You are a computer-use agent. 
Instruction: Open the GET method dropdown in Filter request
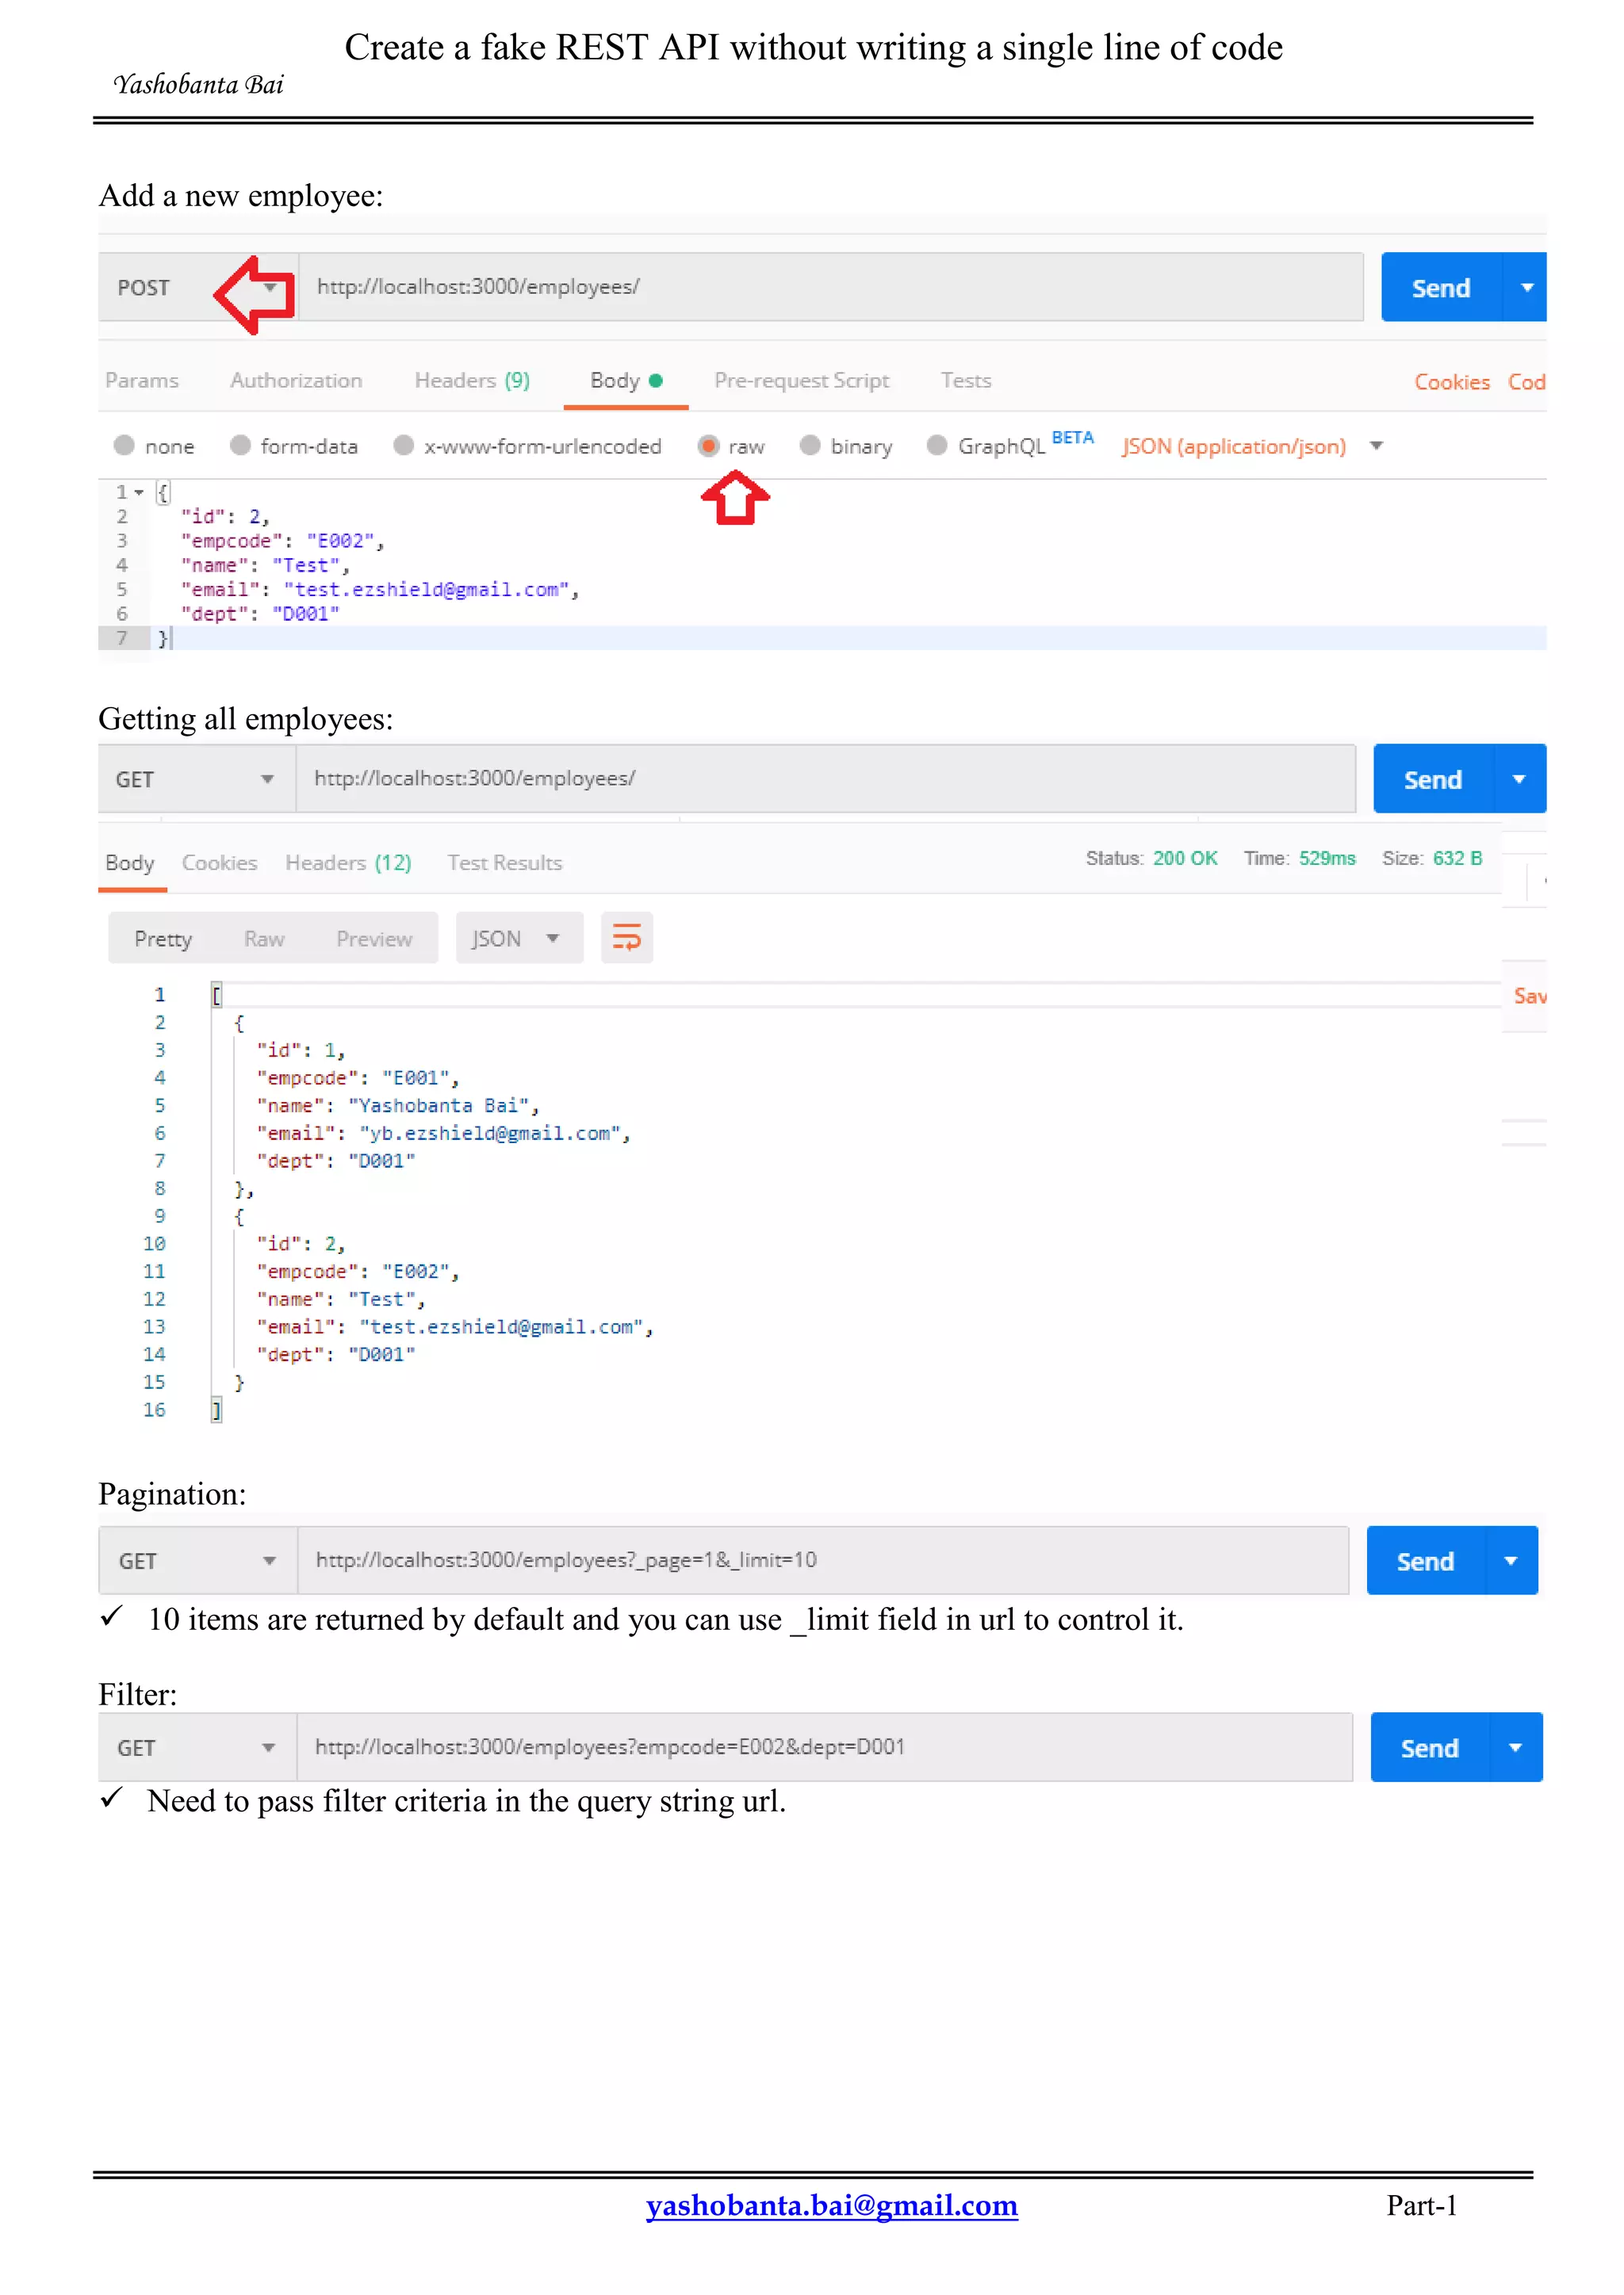pyautogui.click(x=268, y=1748)
